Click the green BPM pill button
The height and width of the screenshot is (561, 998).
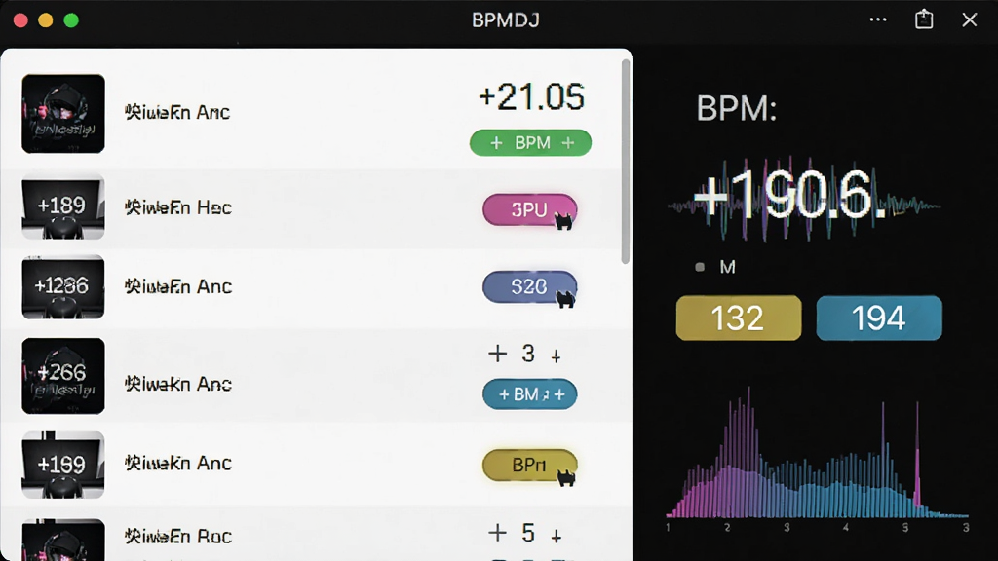530,142
